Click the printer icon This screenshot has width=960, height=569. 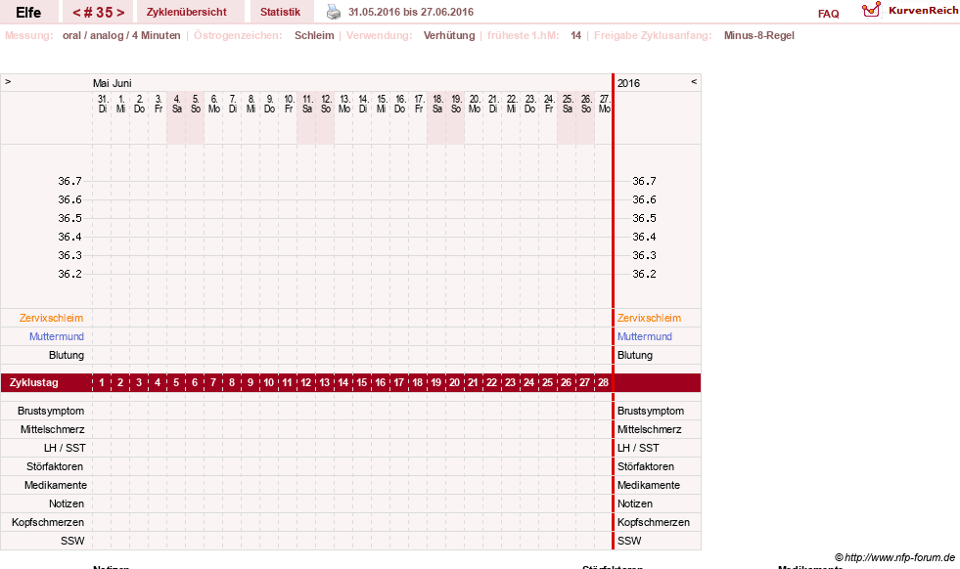333,12
